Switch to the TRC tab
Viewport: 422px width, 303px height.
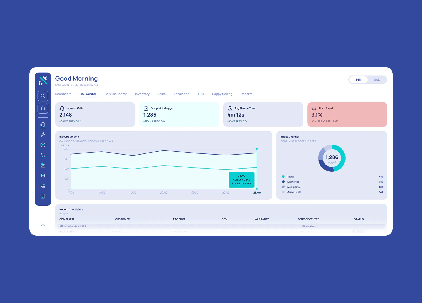pos(200,94)
